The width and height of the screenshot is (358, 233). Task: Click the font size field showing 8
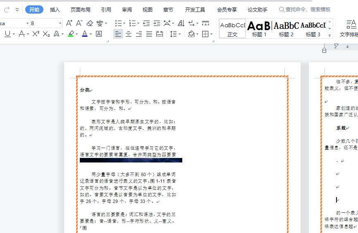44,23
